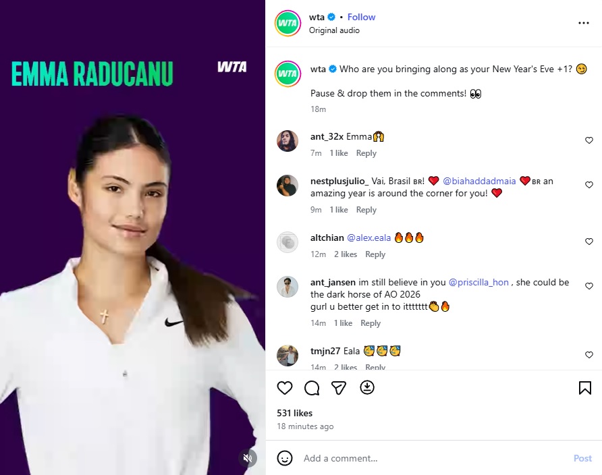Screen dimensions: 602x475
Task: Follow the wta account
Action: pyautogui.click(x=361, y=18)
